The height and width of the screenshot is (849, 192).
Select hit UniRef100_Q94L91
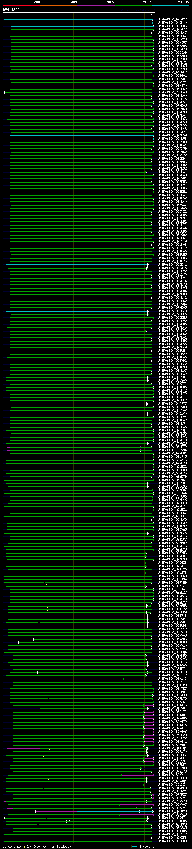(x=172, y=278)
